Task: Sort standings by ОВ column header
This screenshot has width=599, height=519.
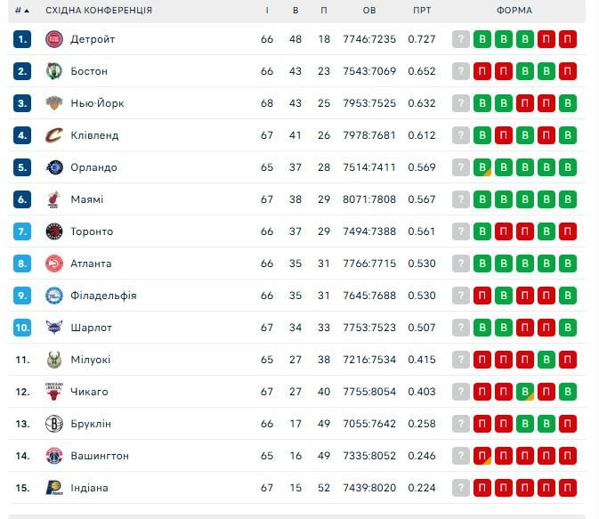Action: point(369,11)
